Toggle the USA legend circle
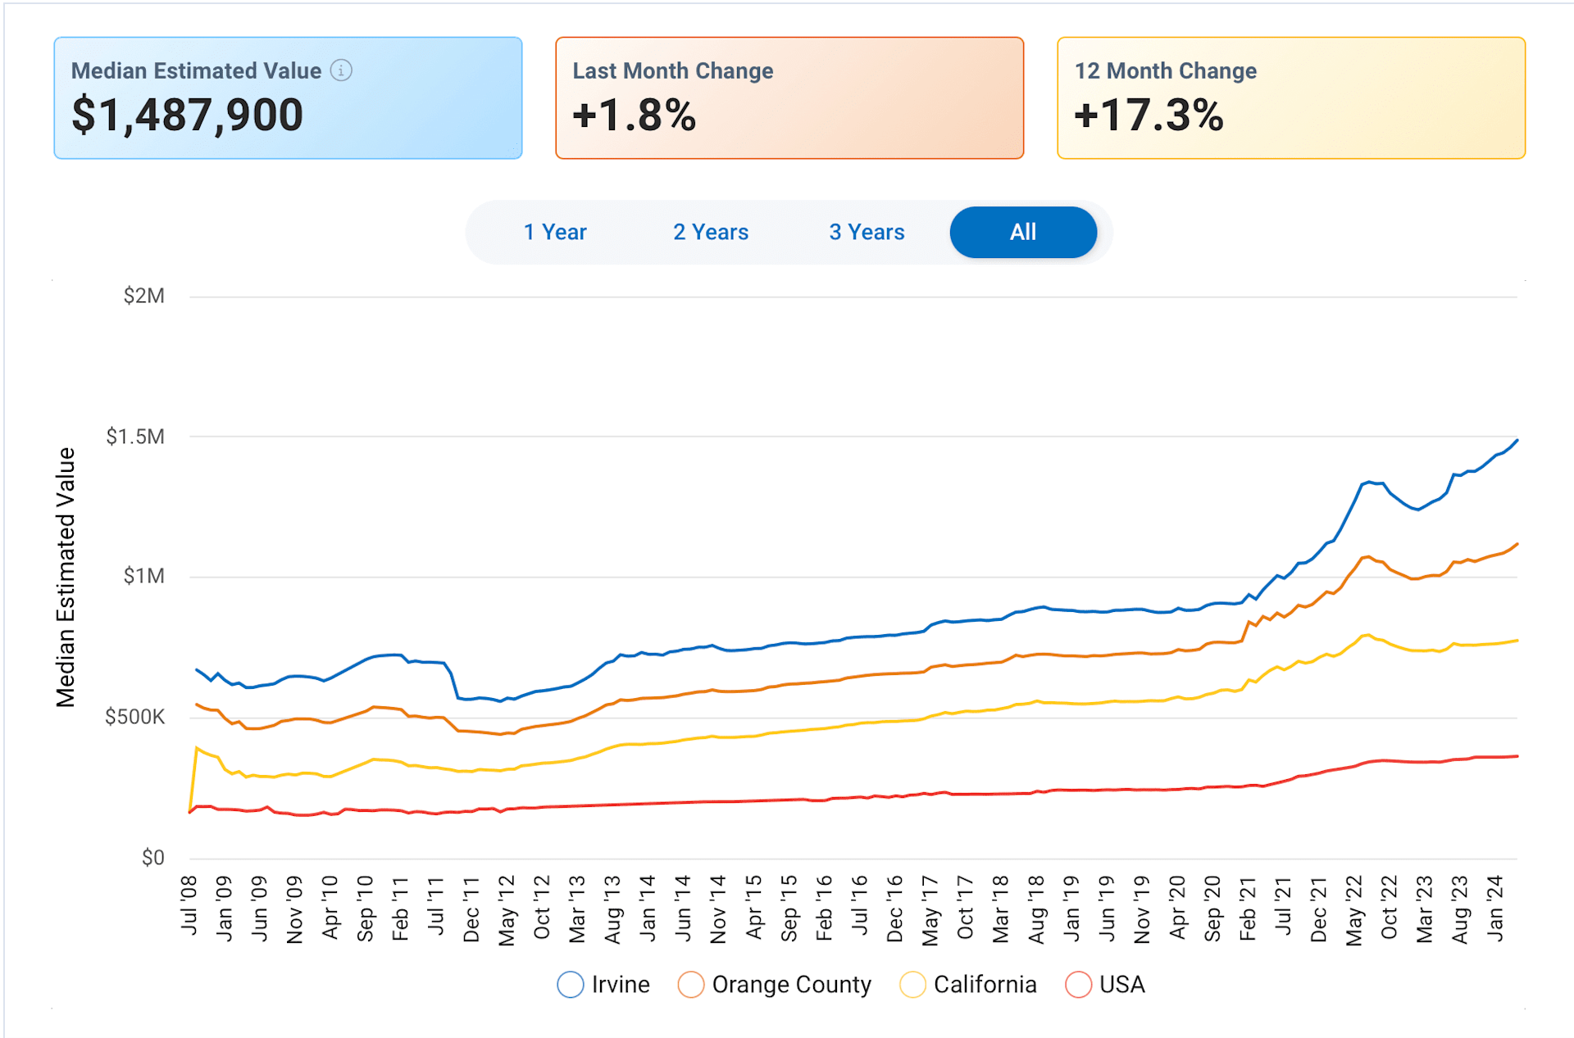 1078,985
